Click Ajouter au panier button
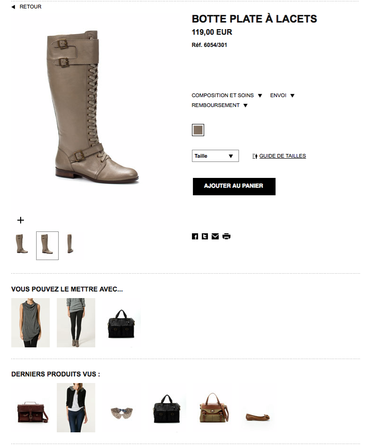 234,186
